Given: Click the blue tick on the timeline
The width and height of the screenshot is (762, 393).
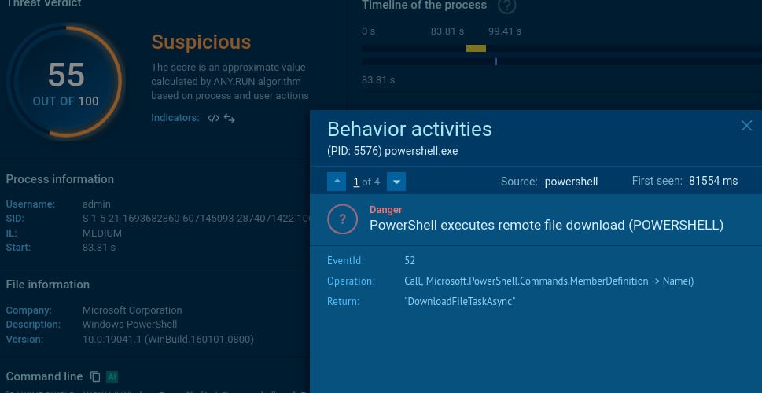Looking at the screenshot, I should (496, 61).
